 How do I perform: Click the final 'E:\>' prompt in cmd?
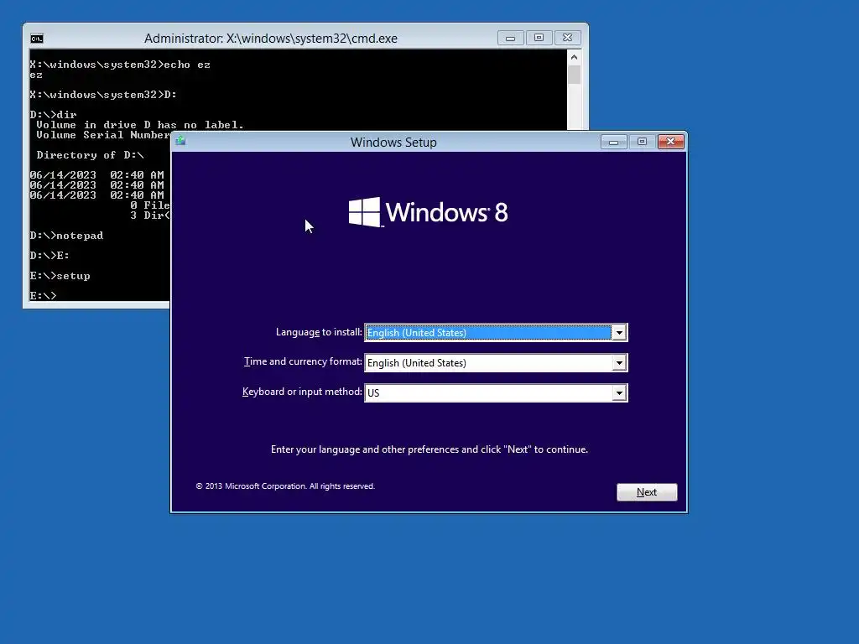tap(43, 296)
